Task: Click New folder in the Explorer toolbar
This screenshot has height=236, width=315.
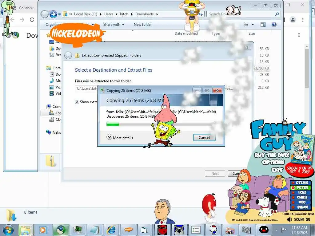Action: tap(143, 25)
